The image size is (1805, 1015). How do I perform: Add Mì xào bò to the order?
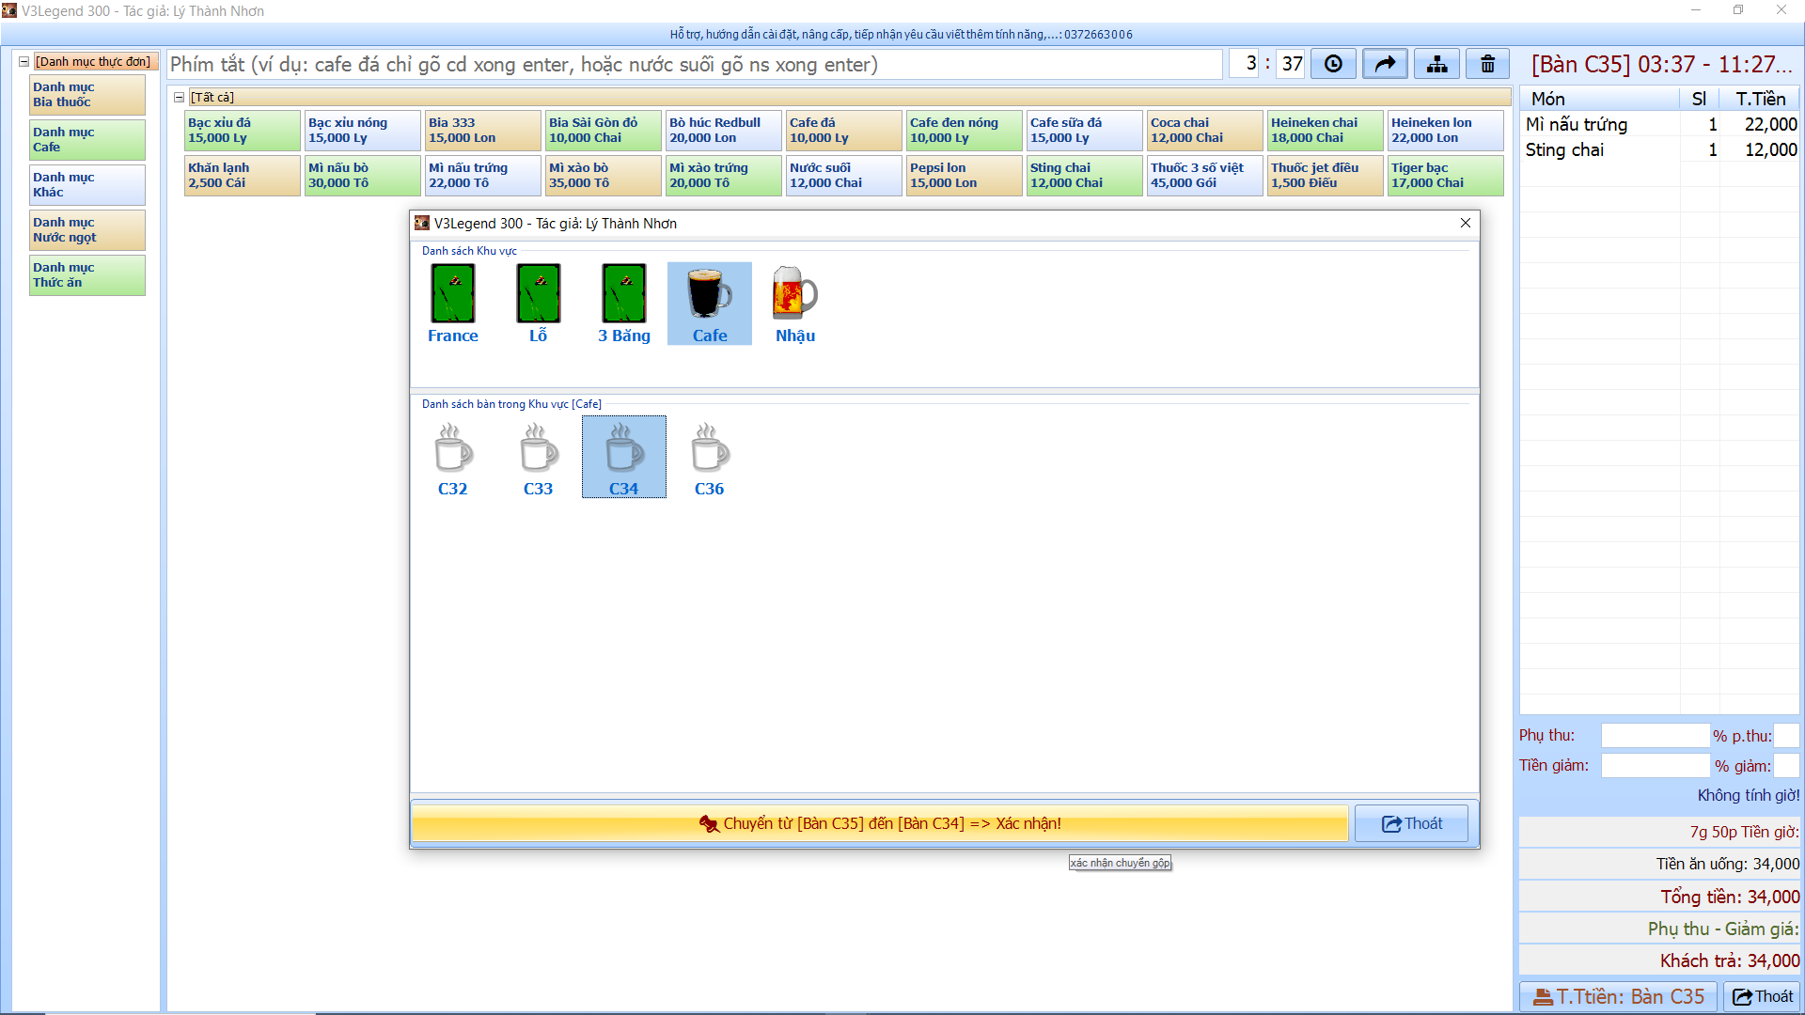pos(603,176)
